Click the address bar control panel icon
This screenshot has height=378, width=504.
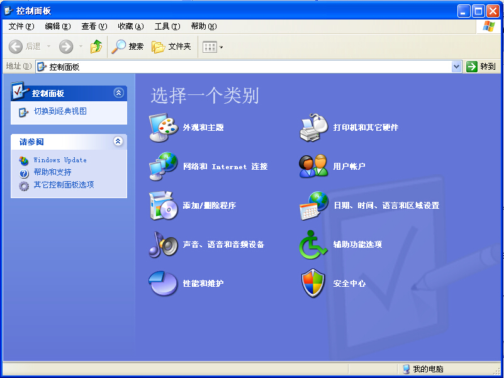[x=42, y=67]
